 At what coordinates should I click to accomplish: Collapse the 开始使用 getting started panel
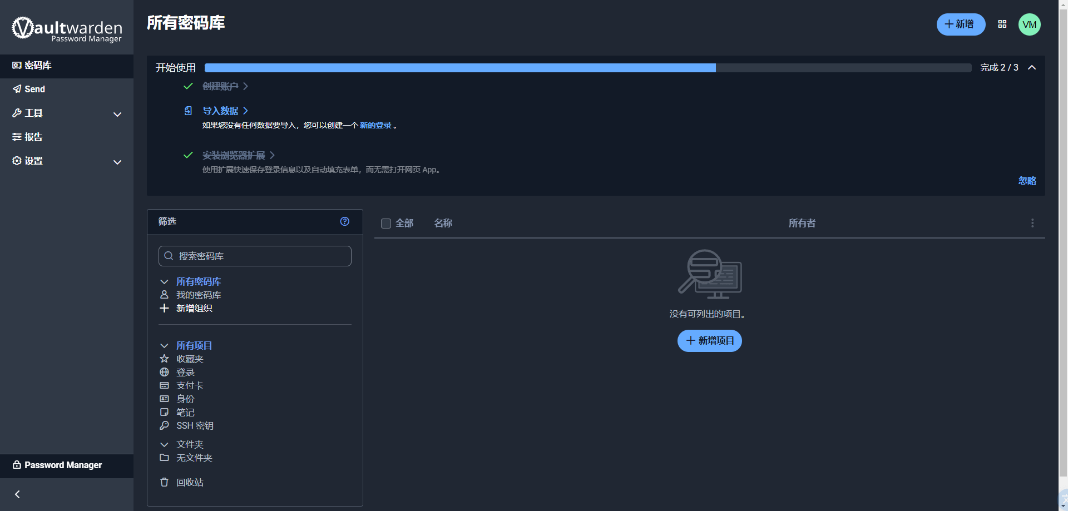click(1032, 67)
